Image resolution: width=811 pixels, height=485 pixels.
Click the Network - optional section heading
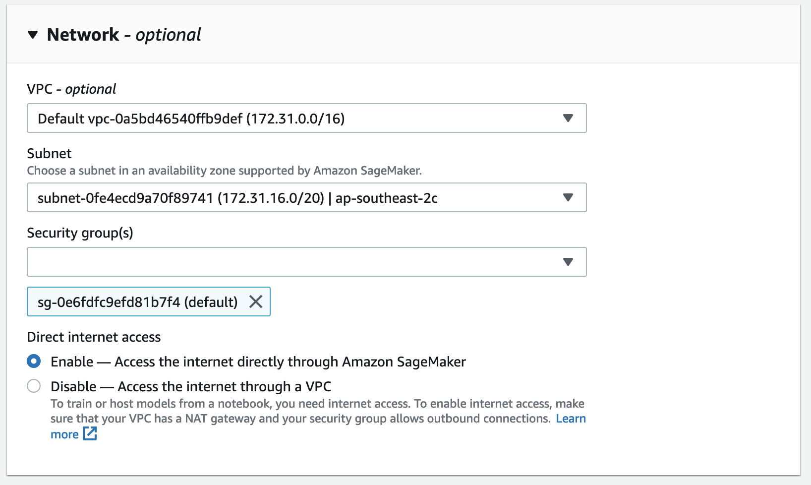[x=124, y=35]
